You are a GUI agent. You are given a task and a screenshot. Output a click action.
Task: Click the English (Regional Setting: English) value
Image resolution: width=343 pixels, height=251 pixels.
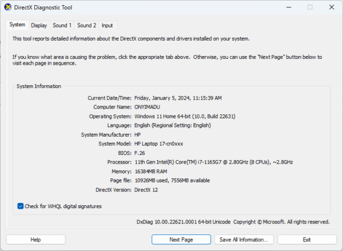coord(173,125)
